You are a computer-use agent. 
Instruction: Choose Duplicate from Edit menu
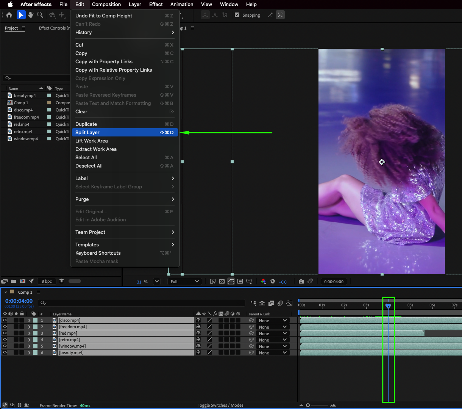point(125,124)
